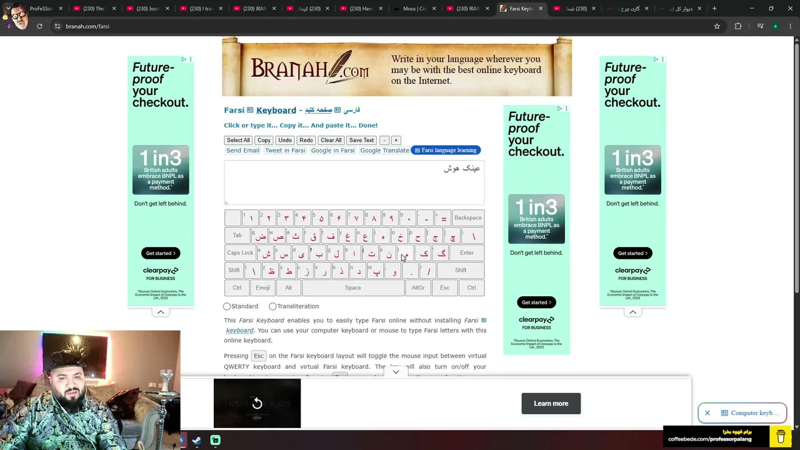The width and height of the screenshot is (800, 450).
Task: Decrease text size with the minus button
Action: [x=384, y=140]
